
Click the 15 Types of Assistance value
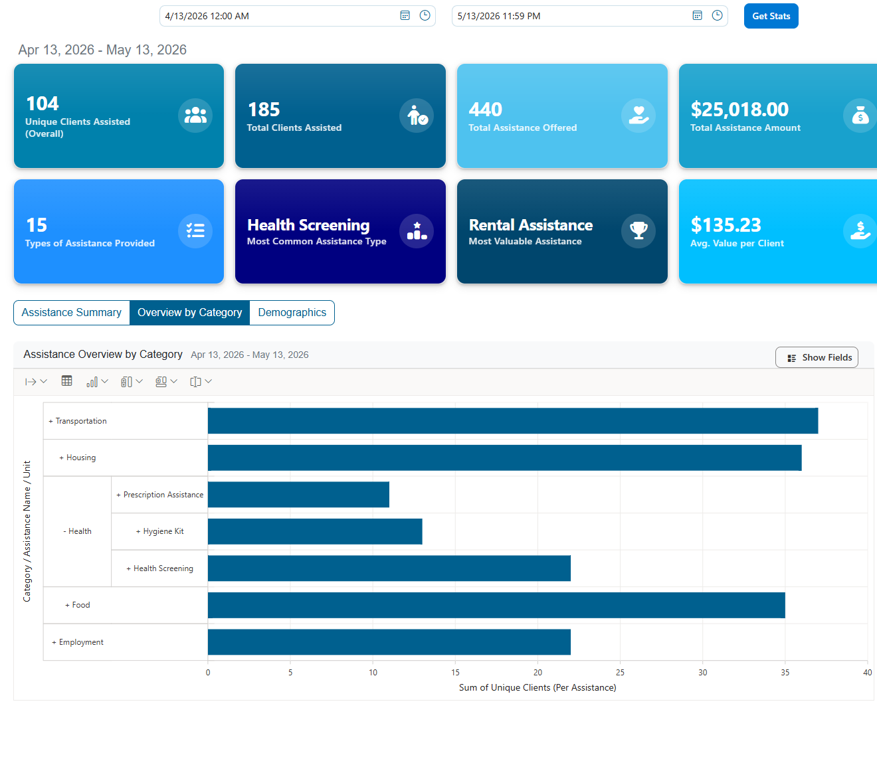click(x=37, y=225)
